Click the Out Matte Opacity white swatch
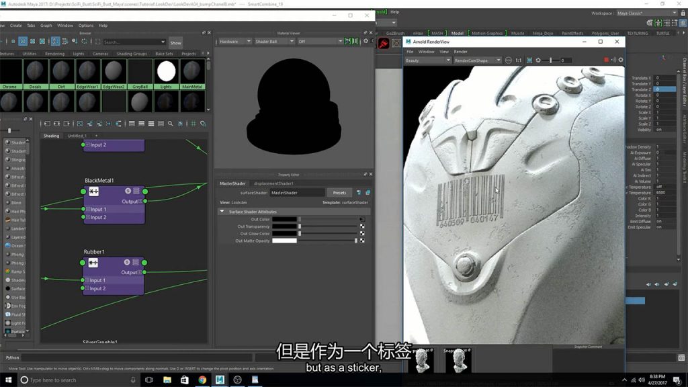Image resolution: width=688 pixels, height=387 pixels. (x=284, y=241)
